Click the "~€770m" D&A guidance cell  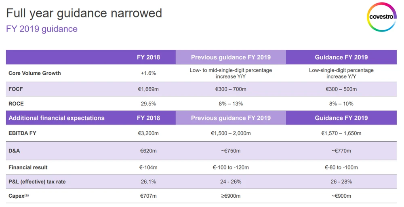(x=341, y=151)
